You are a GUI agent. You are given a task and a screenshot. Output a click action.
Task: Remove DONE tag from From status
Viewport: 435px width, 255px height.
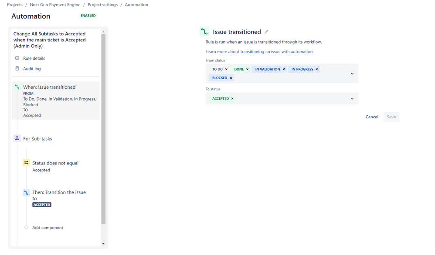click(248, 69)
